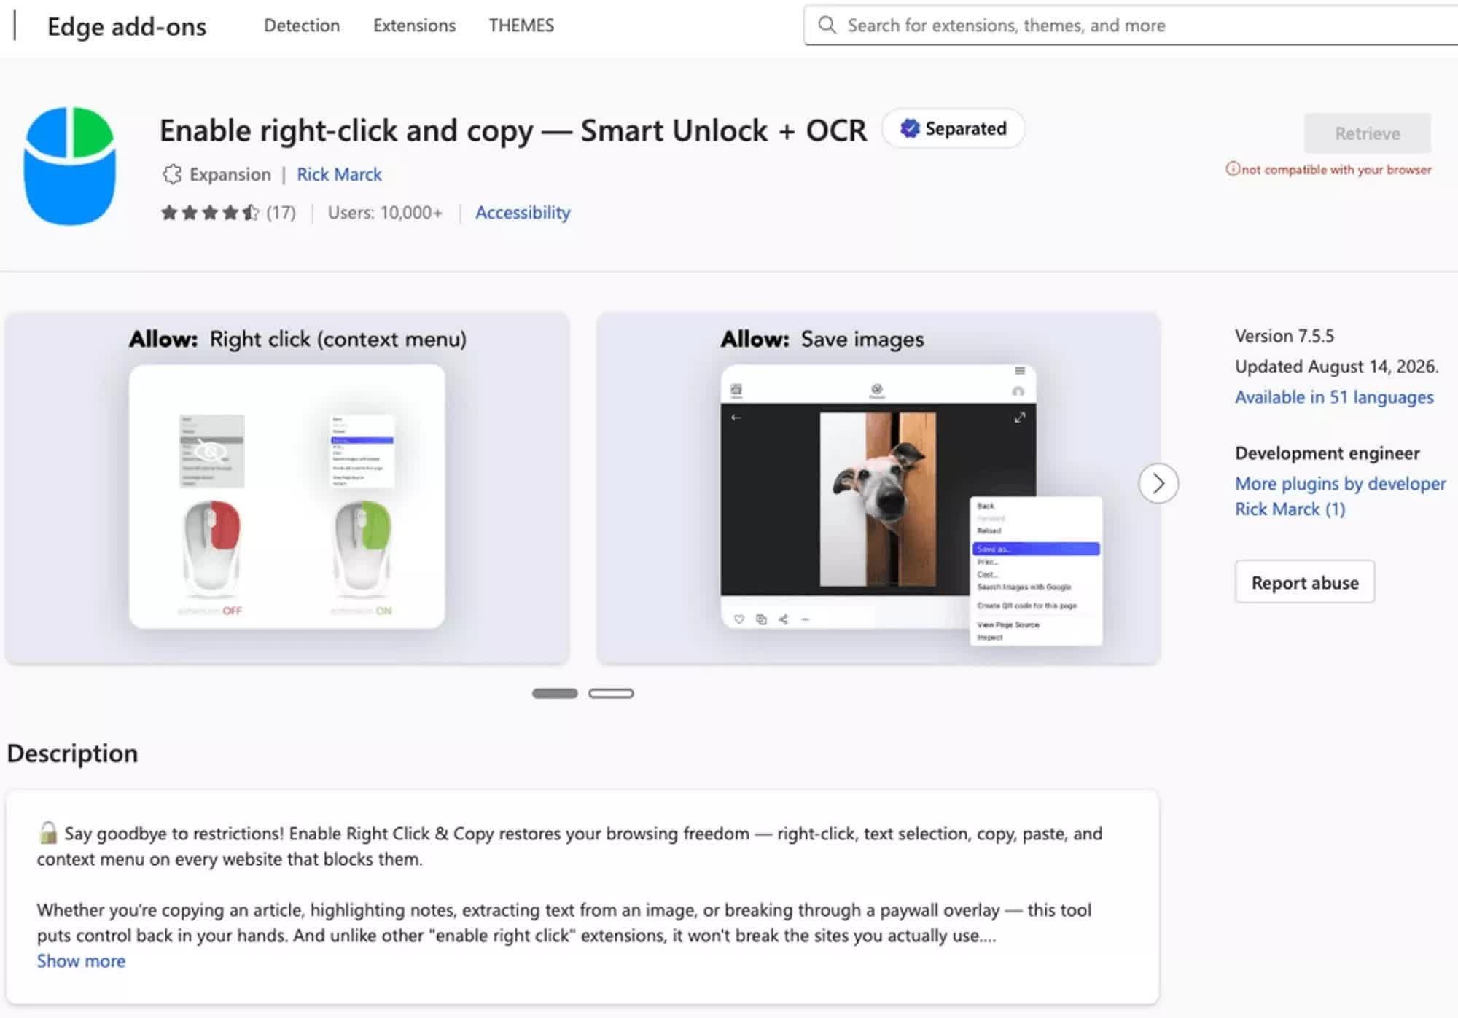Screen dimensions: 1458x1018
Task: Open the Detection menu item
Action: (x=302, y=26)
